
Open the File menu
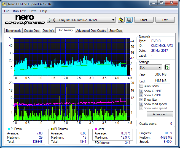[7, 11]
